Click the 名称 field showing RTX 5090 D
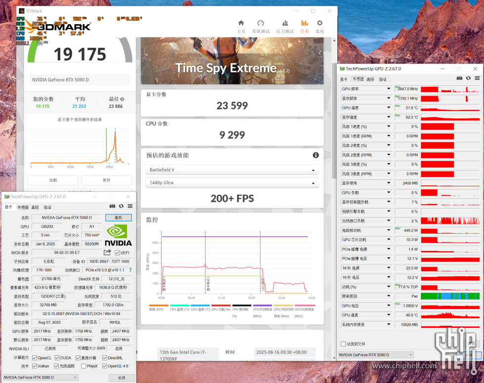The width and height of the screenshot is (484, 383). [x=67, y=217]
